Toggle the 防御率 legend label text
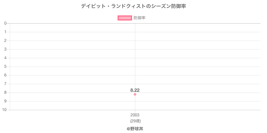This screenshot has width=267, height=133. tap(140, 18)
